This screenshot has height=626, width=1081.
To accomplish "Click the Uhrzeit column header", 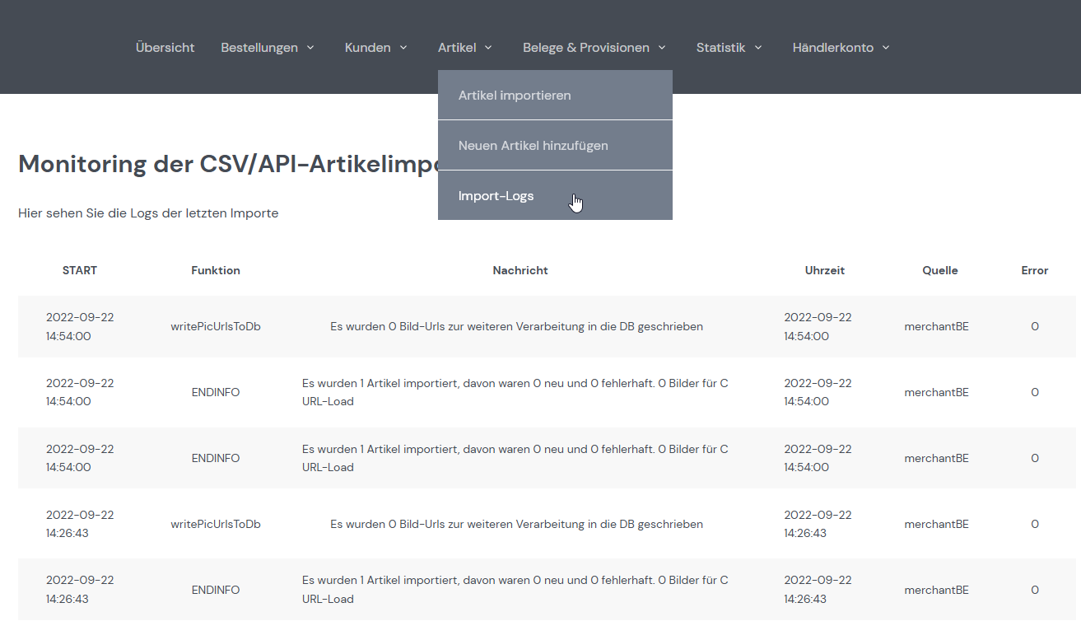I will click(825, 270).
